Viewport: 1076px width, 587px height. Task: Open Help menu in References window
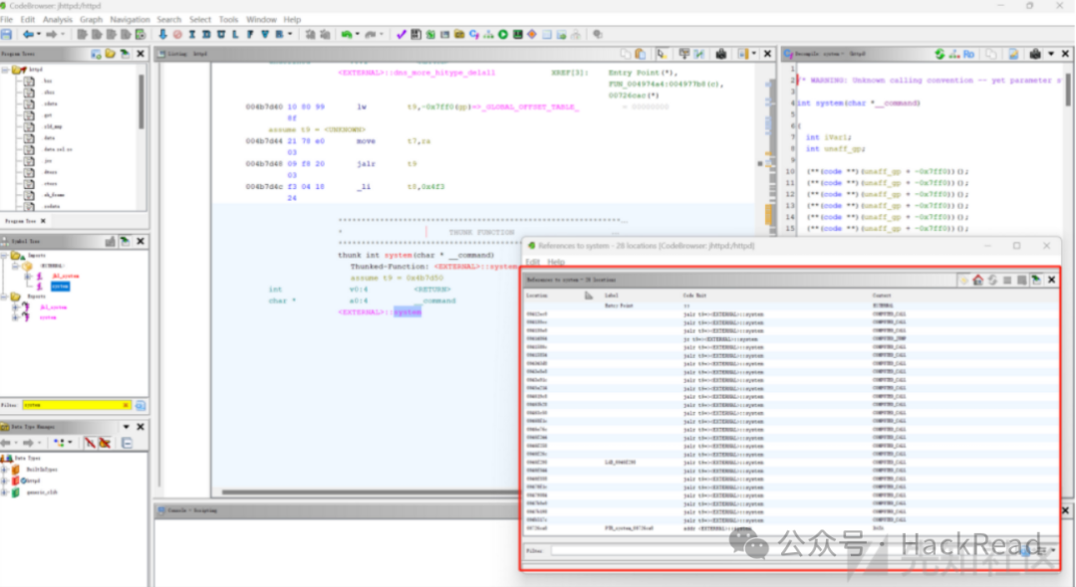(x=556, y=263)
